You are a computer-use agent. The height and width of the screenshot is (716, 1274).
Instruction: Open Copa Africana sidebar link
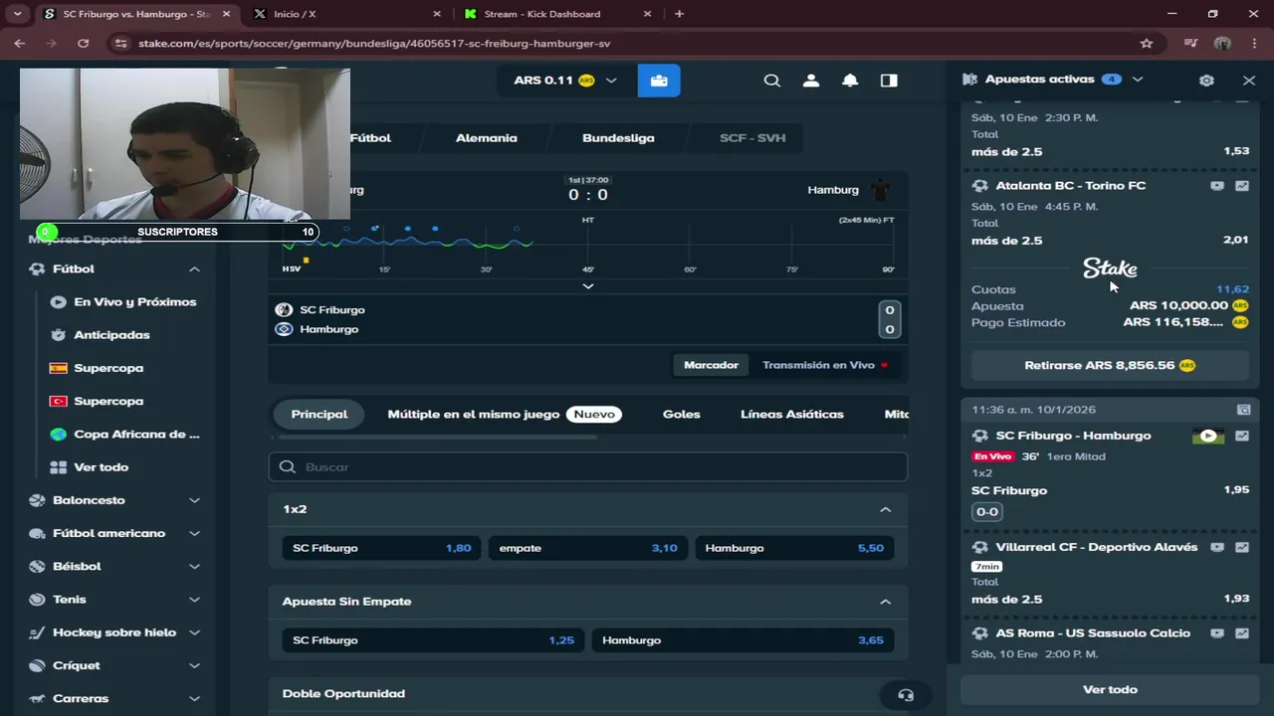click(125, 435)
